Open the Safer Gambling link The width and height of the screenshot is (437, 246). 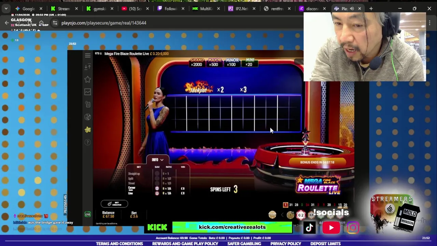[x=244, y=244]
